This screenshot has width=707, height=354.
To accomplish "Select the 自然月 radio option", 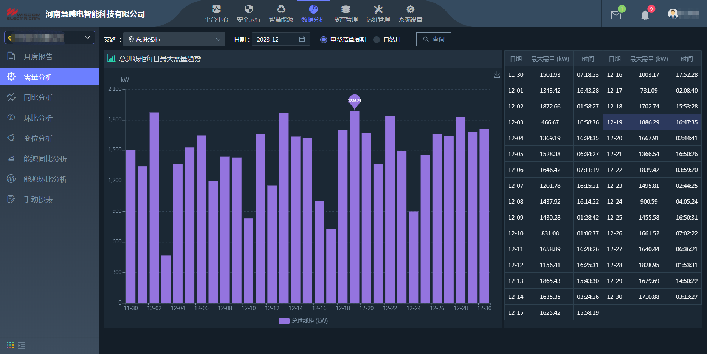I will pos(377,40).
